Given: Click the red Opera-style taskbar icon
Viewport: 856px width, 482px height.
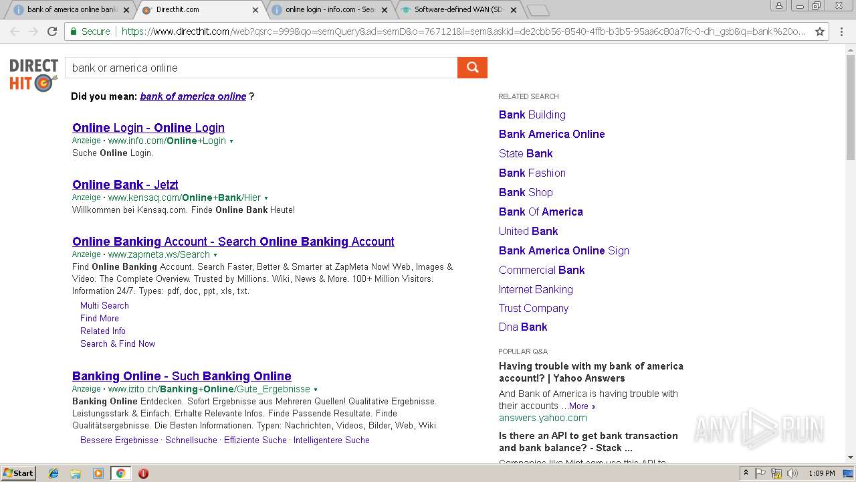Looking at the screenshot, I should (143, 473).
